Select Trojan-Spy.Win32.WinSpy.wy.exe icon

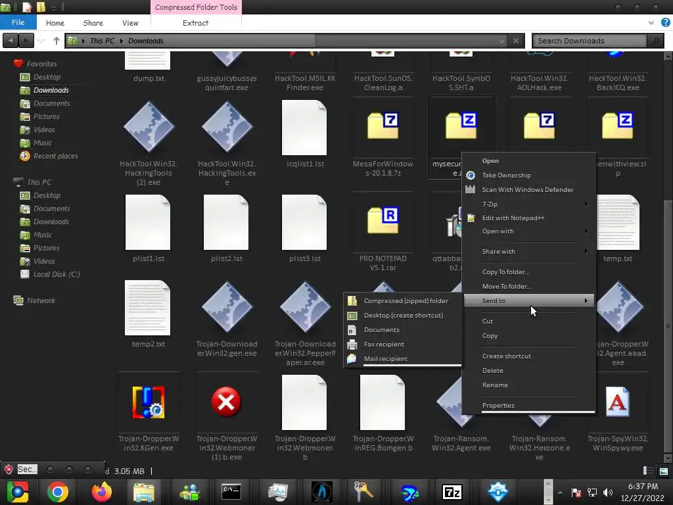click(618, 402)
